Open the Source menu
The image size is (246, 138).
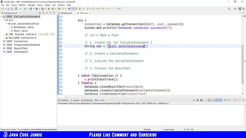pyautogui.click(x=14, y=5)
